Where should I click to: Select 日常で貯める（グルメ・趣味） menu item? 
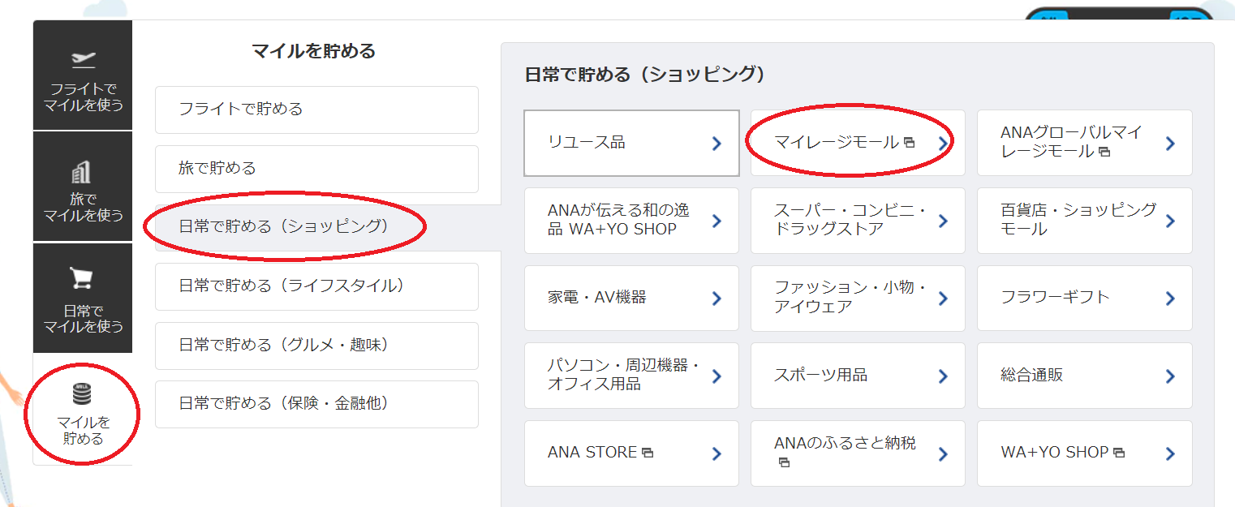click(316, 346)
